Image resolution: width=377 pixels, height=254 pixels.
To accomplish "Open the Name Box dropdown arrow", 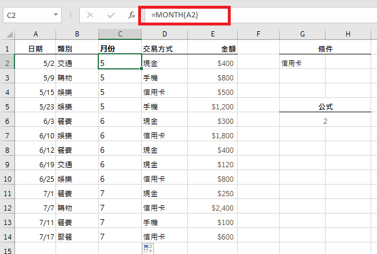I will 56,15.
